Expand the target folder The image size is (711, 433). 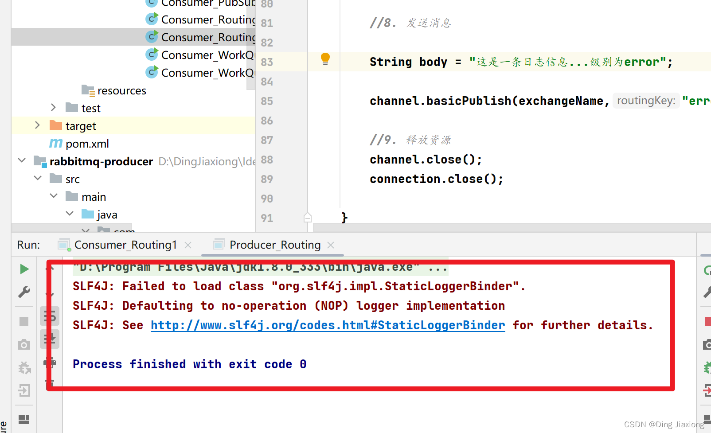tap(37, 125)
